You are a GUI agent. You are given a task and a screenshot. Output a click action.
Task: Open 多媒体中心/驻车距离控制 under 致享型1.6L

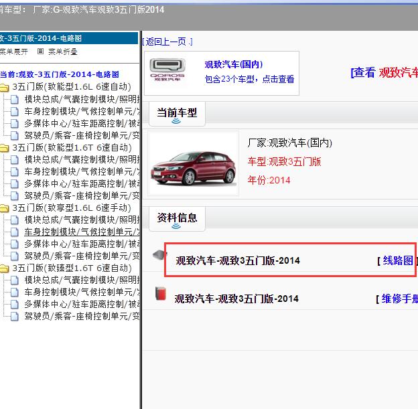click(x=82, y=244)
